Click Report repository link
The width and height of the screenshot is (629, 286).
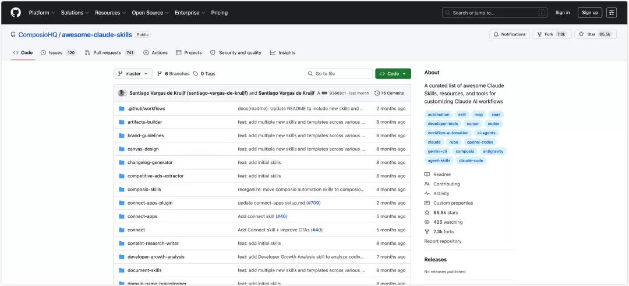pyautogui.click(x=443, y=241)
